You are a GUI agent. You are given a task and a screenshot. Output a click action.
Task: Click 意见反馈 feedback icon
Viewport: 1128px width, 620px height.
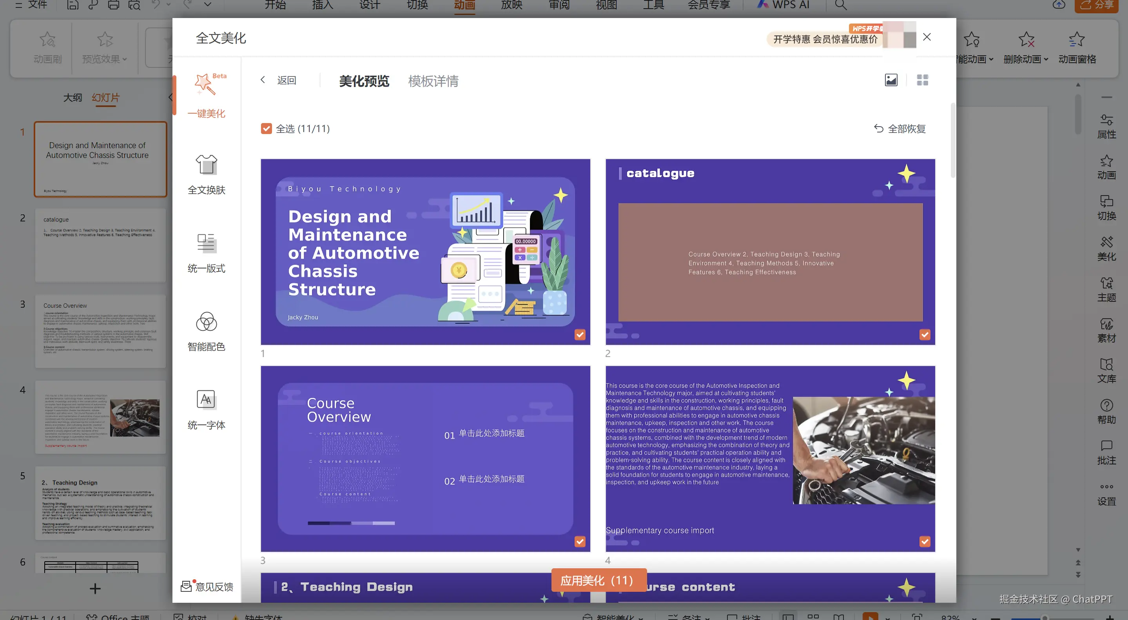tap(187, 586)
